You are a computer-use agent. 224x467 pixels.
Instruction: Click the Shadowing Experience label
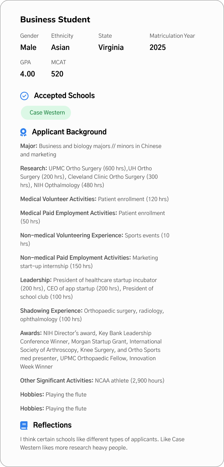[x=51, y=311]
